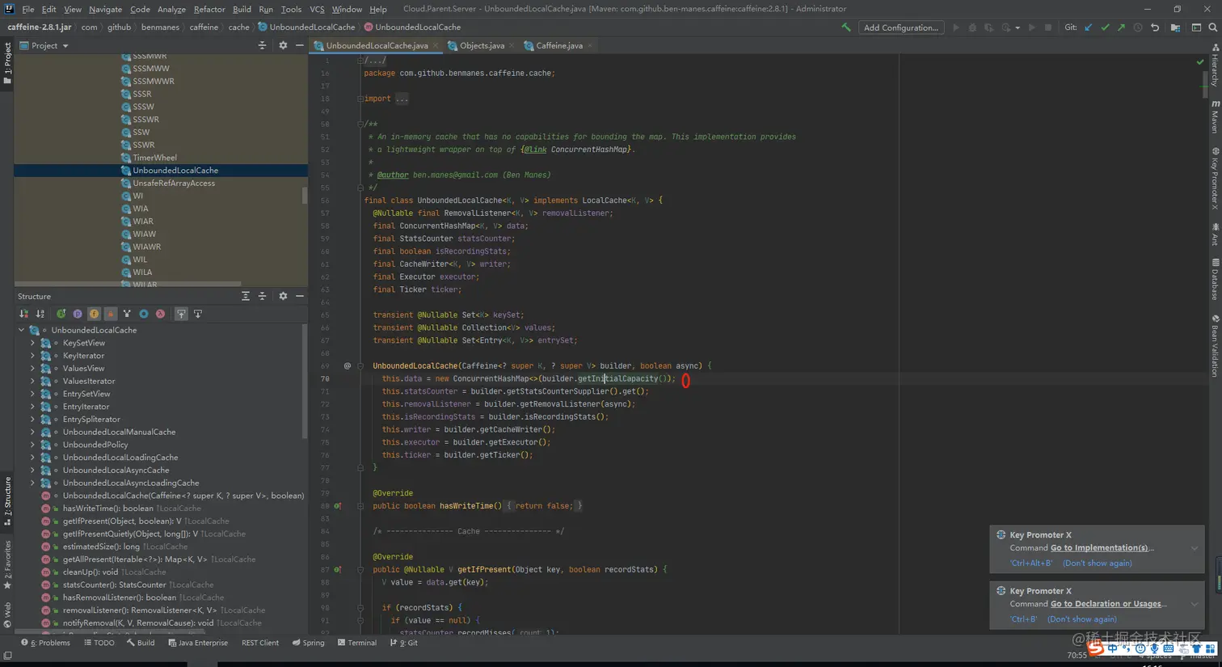Click Expand All in Structure panel
The height and width of the screenshot is (667, 1222).
click(245, 297)
